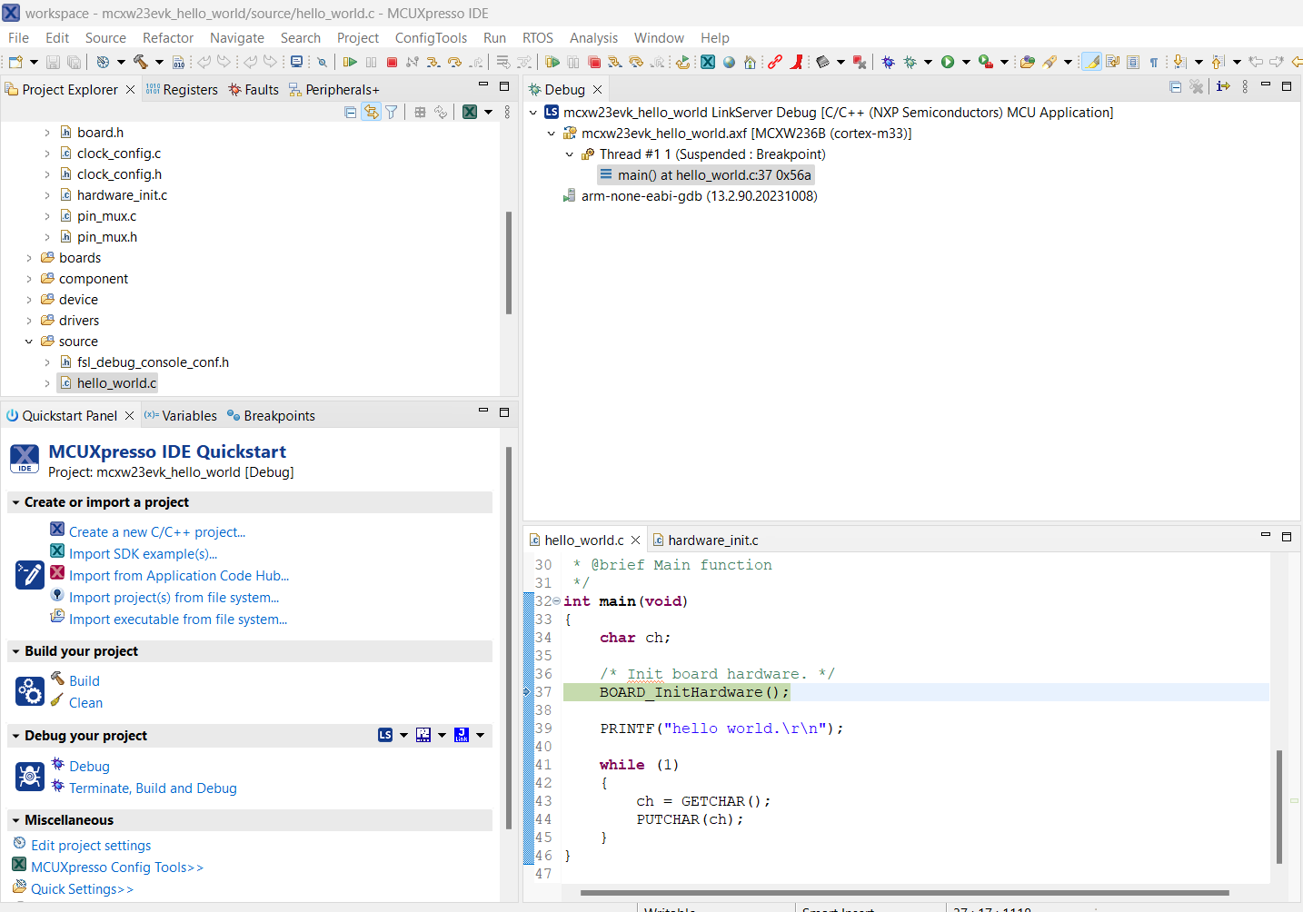Viewport: 1303px width, 912px height.
Task: Click the LS LinkServer debug icon in Quickstart
Action: (385, 735)
